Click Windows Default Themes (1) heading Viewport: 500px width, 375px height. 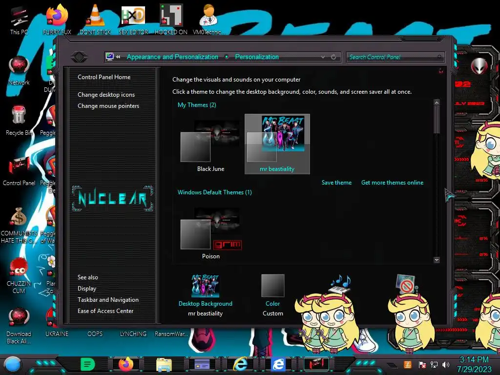tap(215, 192)
